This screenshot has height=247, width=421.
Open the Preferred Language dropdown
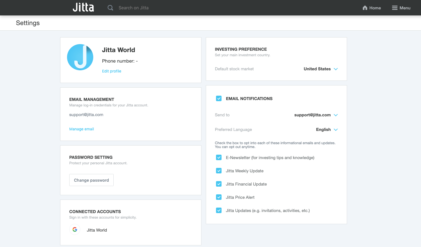point(327,130)
